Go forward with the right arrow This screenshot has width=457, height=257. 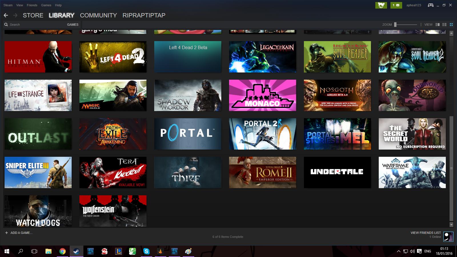click(x=15, y=15)
